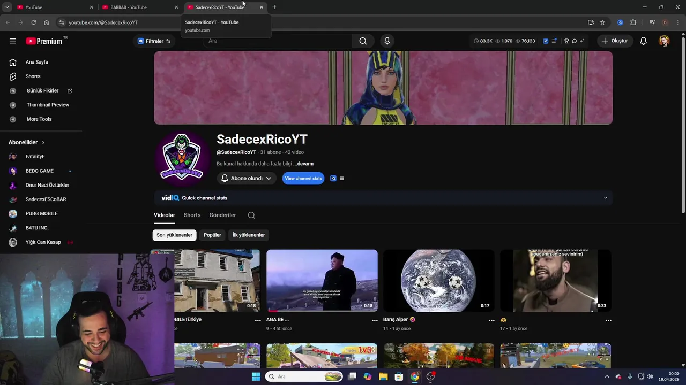Image resolution: width=686 pixels, height=385 pixels.
Task: Select Son yüklenenler sort chip
Action: (174, 235)
